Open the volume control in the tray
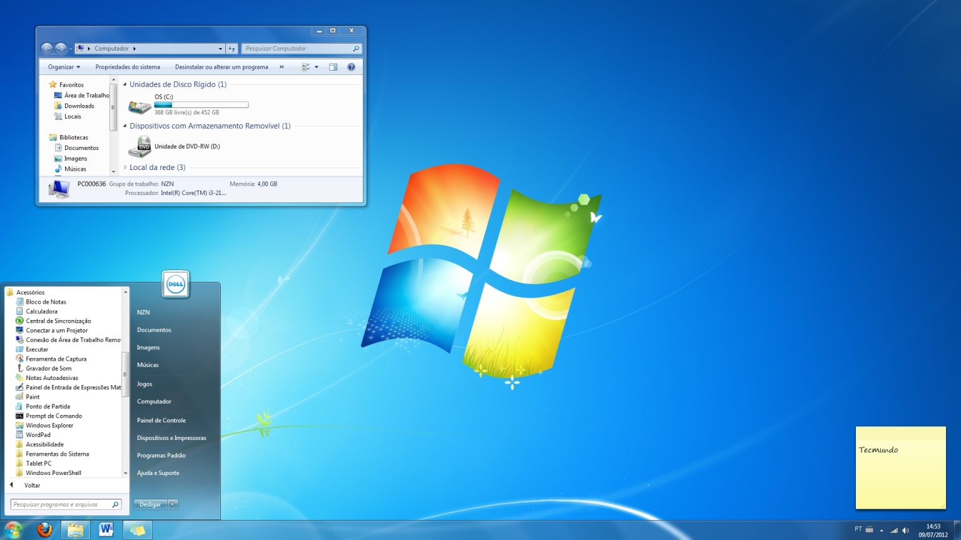The width and height of the screenshot is (961, 540). (x=905, y=531)
